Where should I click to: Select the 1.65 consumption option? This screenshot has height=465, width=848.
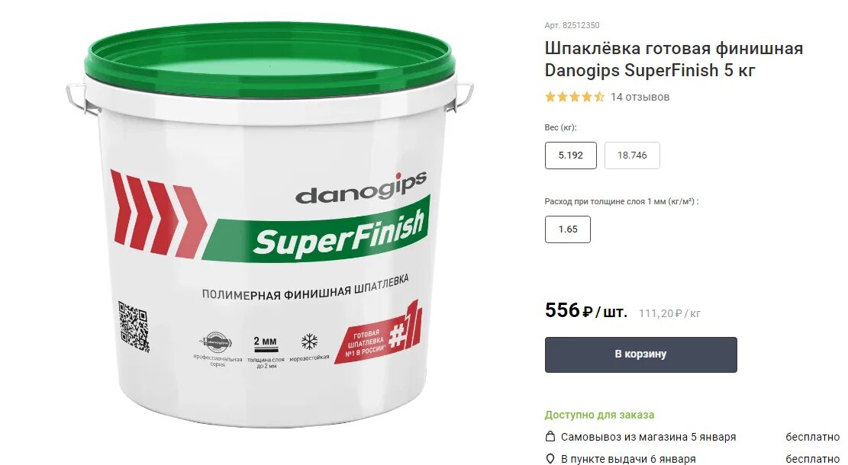click(568, 229)
